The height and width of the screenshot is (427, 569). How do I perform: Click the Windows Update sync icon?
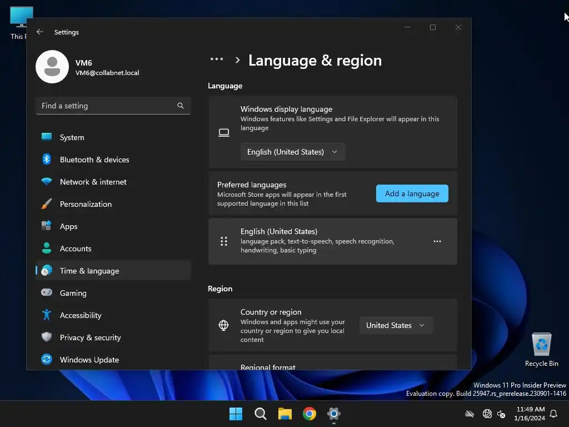pyautogui.click(x=47, y=360)
